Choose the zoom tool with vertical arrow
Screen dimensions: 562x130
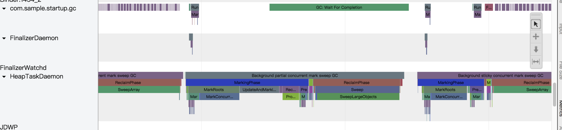pos(536,49)
